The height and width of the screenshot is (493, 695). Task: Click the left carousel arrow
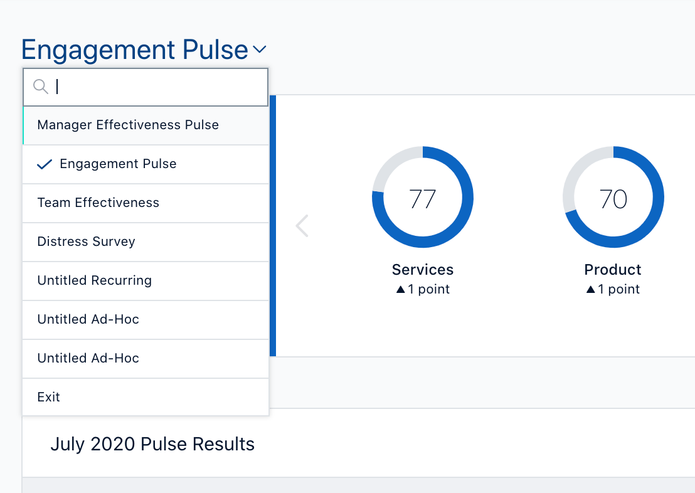302,226
